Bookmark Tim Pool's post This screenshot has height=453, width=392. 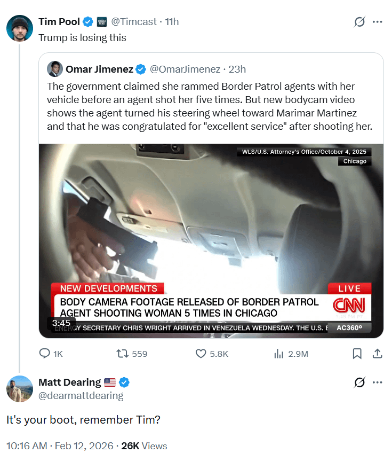click(x=357, y=354)
